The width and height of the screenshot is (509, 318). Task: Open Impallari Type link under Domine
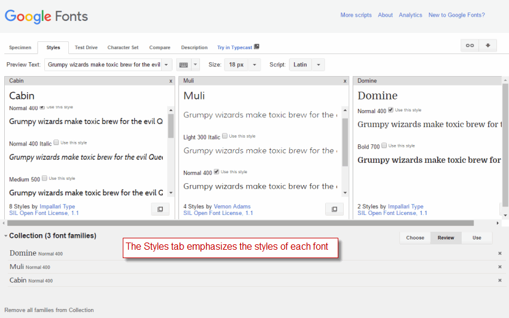pyautogui.click(x=406, y=207)
